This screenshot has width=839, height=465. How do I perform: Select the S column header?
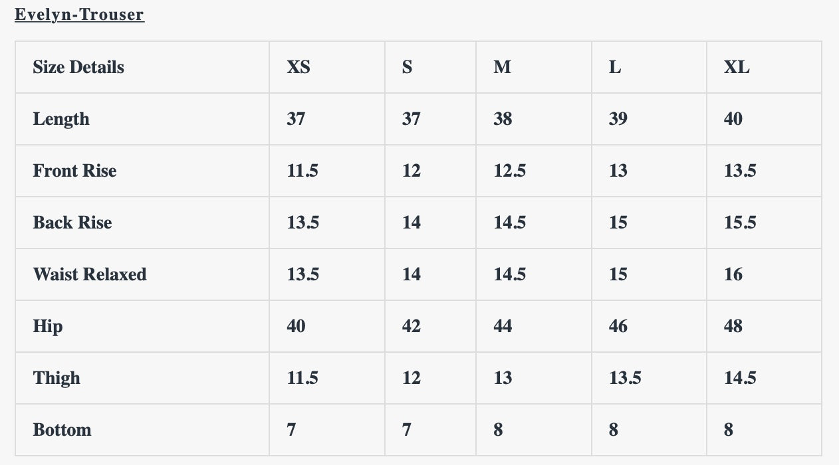tap(407, 67)
